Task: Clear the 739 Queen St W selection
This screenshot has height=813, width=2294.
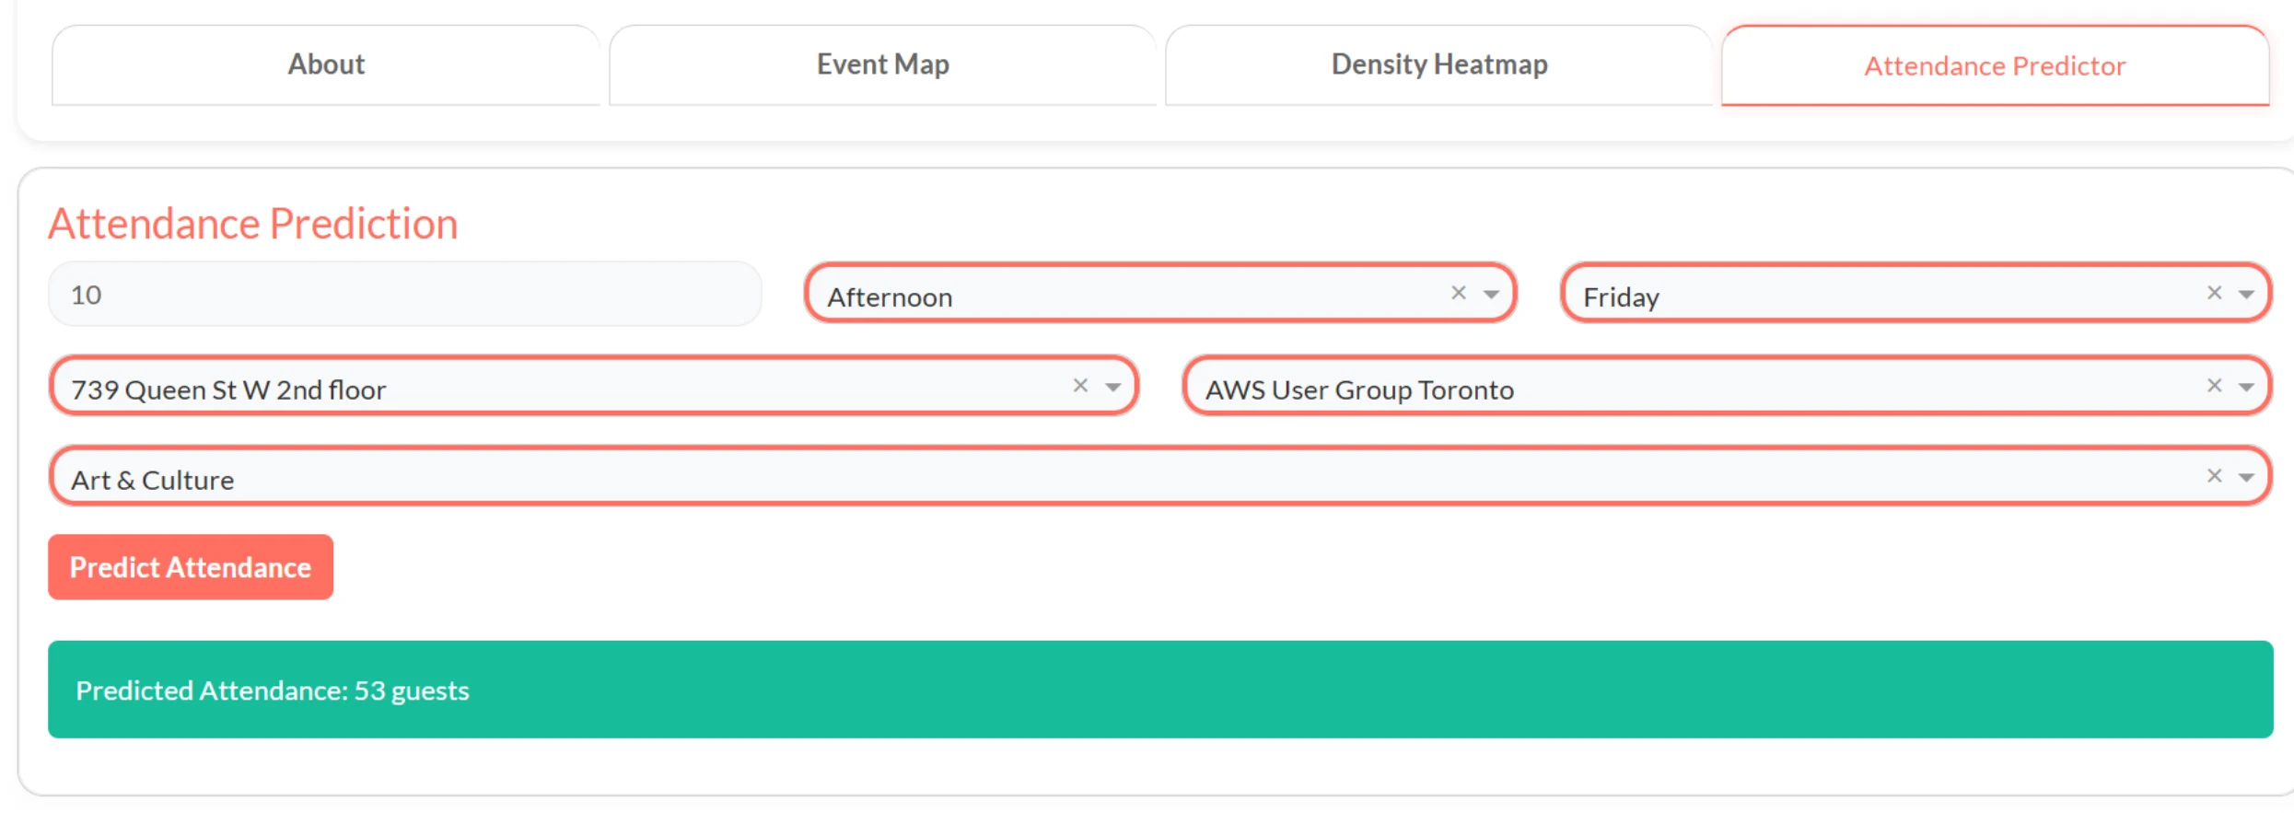Action: click(1081, 386)
